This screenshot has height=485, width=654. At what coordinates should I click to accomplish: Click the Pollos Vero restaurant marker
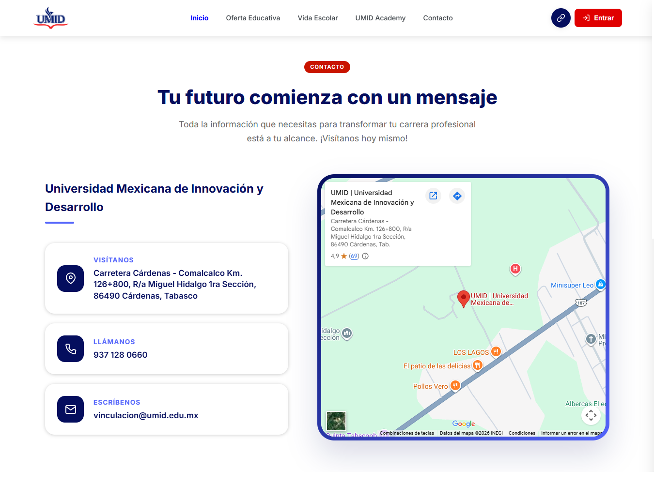pos(455,386)
